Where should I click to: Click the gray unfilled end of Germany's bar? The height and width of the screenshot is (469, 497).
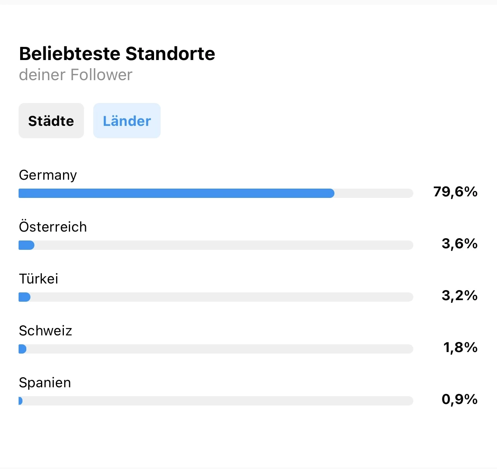(x=374, y=193)
